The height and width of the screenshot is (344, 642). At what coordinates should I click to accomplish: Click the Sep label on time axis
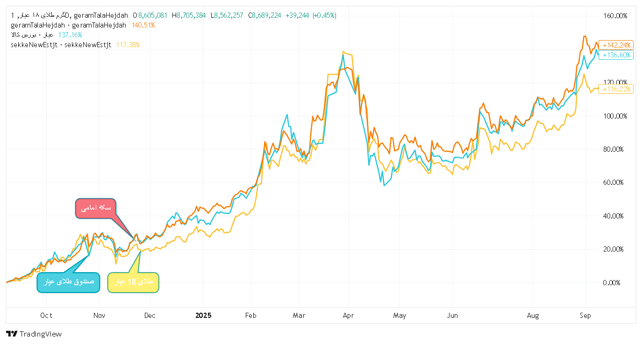pyautogui.click(x=585, y=316)
